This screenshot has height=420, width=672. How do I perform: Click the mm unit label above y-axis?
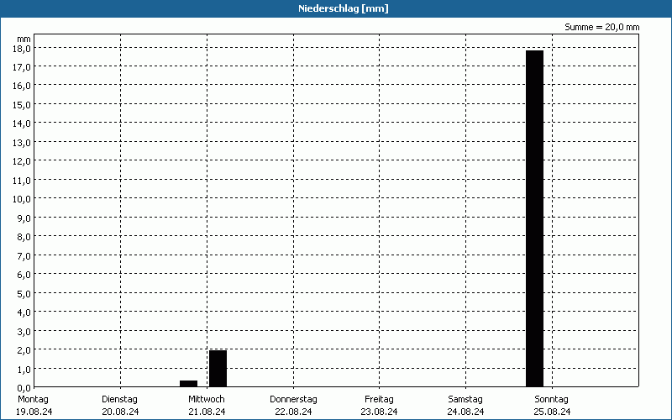[24, 39]
